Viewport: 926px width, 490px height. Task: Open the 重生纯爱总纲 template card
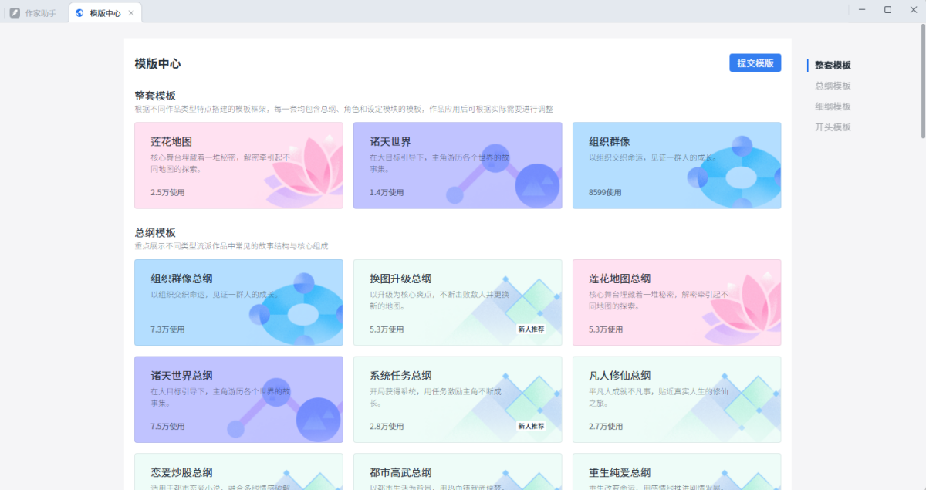(x=676, y=472)
